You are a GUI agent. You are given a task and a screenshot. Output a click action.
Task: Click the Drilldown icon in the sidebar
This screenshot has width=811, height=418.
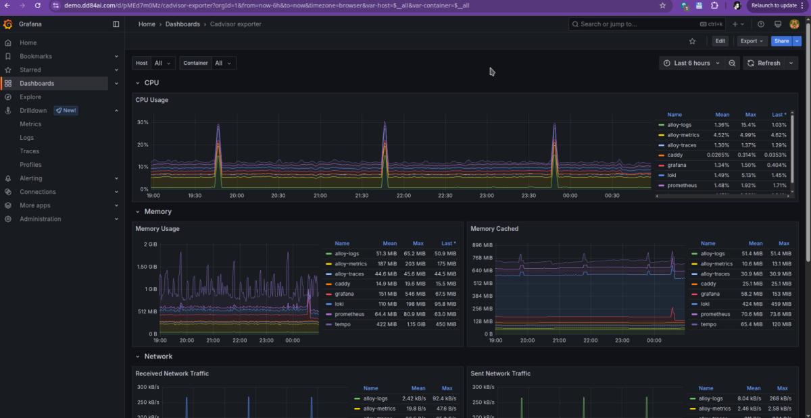point(8,111)
